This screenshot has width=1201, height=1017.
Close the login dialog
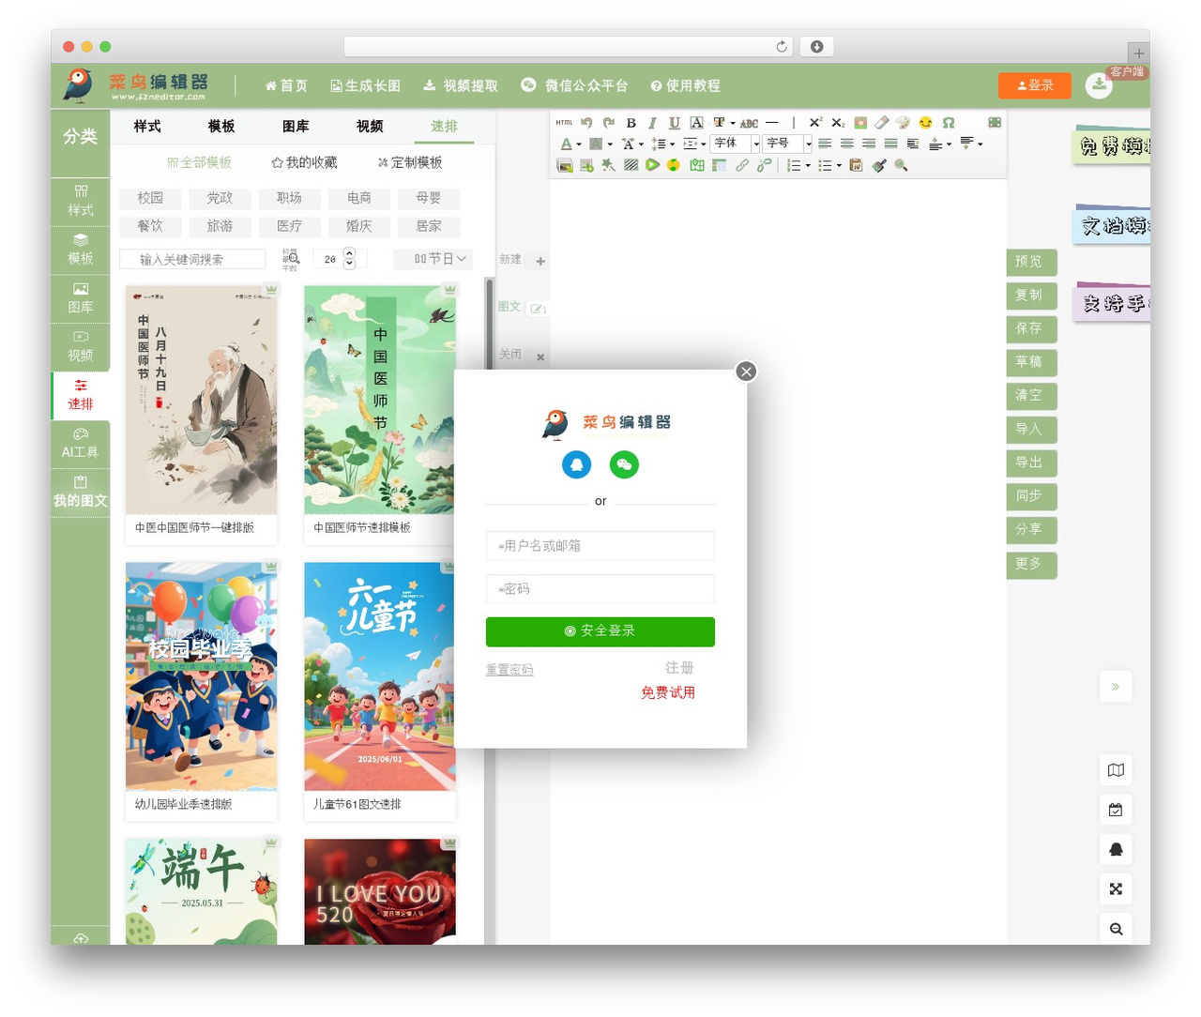pyautogui.click(x=746, y=372)
